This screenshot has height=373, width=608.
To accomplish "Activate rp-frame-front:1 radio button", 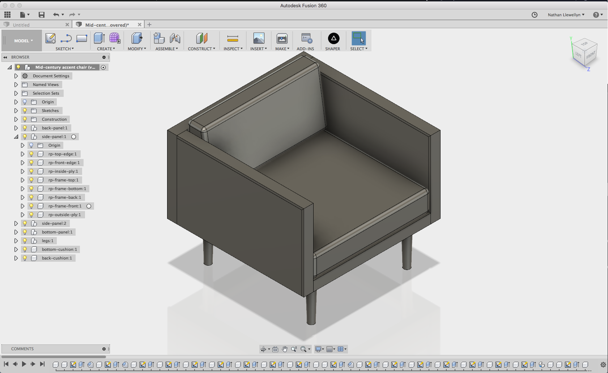I will [x=89, y=206].
